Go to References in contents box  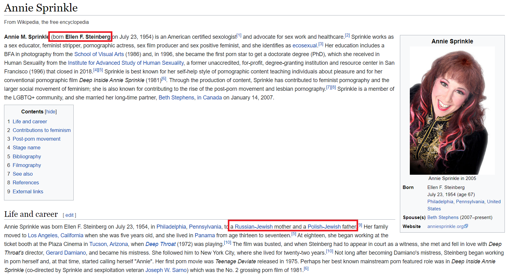(x=26, y=182)
